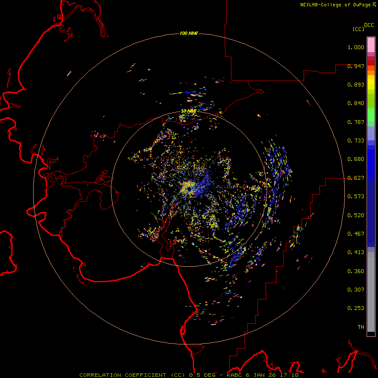Click the 50 NMI range ring label
The height and width of the screenshot is (378, 378).
[x=189, y=111]
